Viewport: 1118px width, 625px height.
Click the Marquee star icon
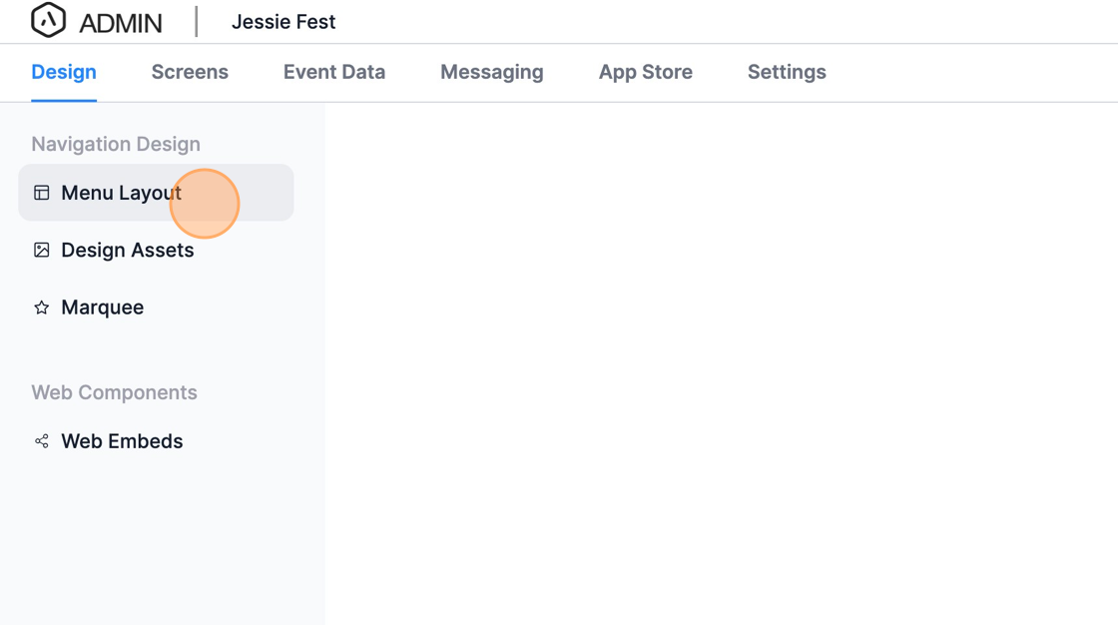[42, 308]
